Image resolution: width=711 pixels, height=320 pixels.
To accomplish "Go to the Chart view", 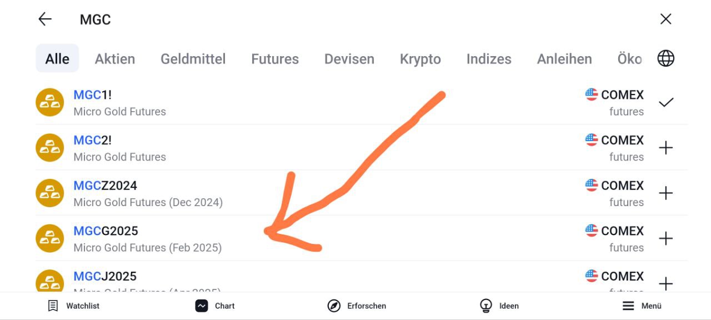I will pyautogui.click(x=215, y=306).
